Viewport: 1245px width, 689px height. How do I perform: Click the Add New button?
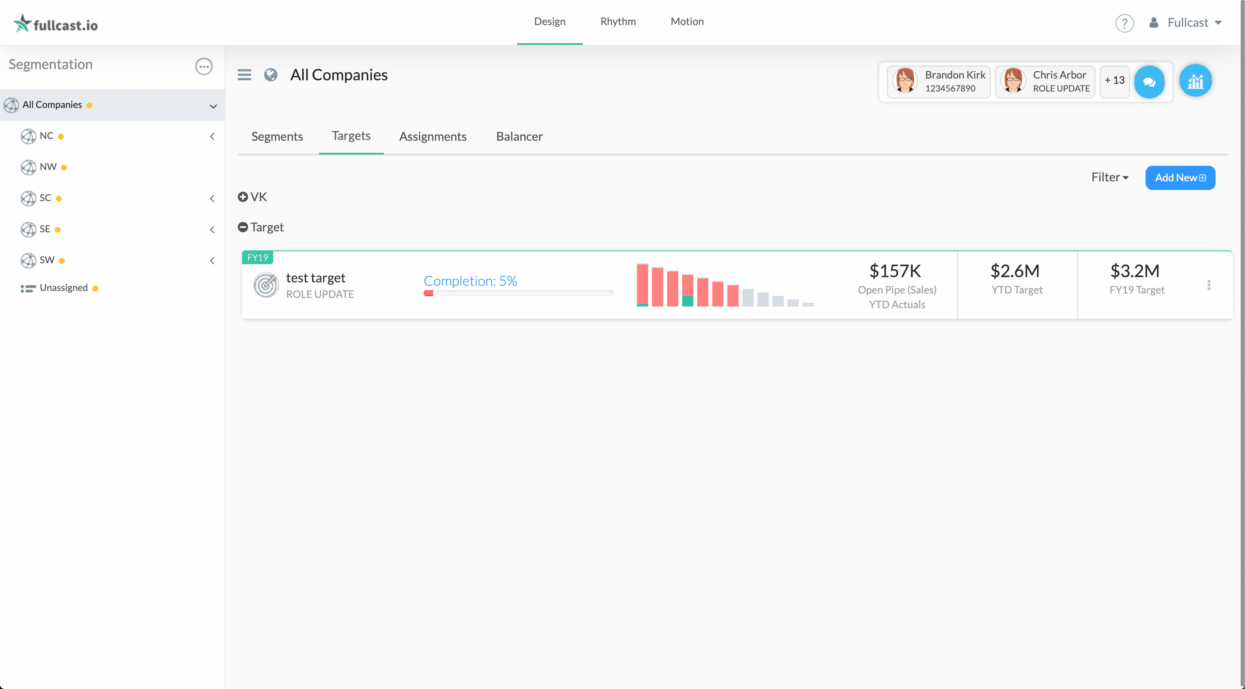[1180, 177]
